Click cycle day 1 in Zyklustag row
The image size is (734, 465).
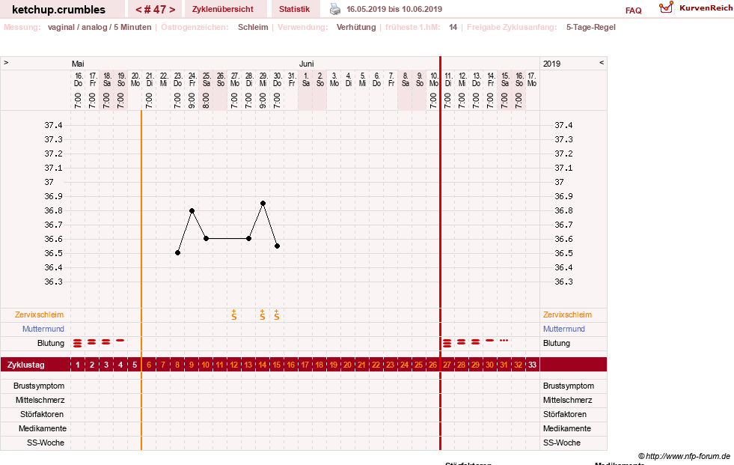point(78,365)
